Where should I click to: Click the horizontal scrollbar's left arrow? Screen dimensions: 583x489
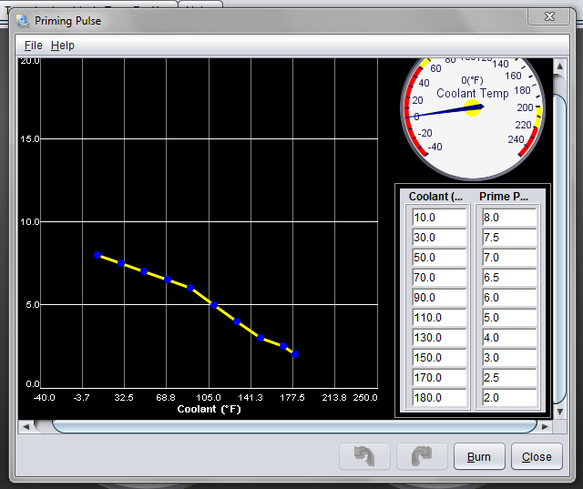[x=26, y=426]
